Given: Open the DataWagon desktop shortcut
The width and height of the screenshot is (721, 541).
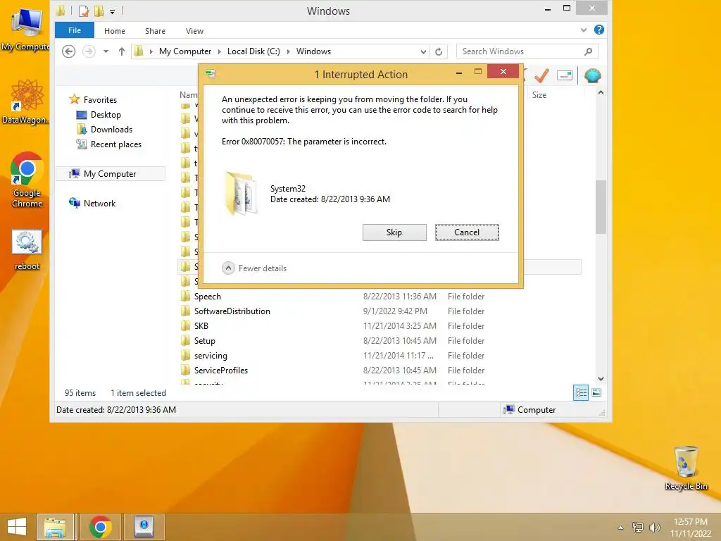Looking at the screenshot, I should coord(26,101).
